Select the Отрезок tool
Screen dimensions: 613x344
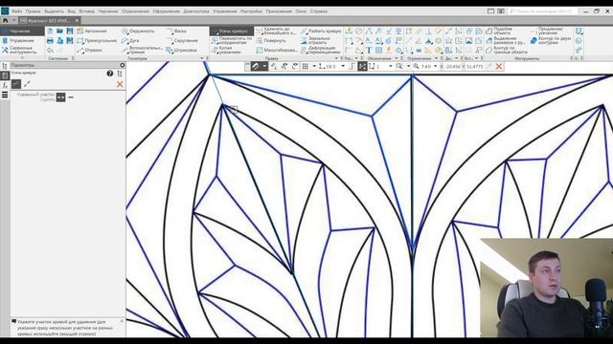(x=89, y=51)
